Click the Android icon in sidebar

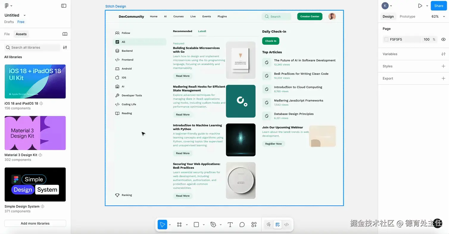[x=117, y=69]
